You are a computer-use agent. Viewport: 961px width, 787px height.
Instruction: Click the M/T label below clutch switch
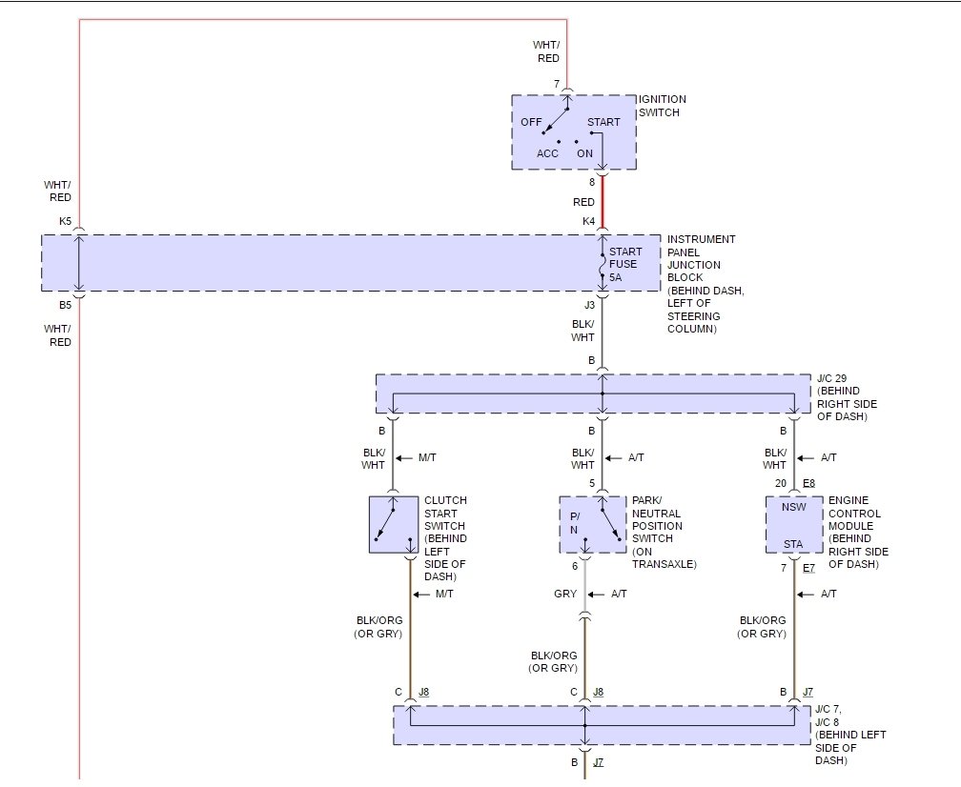click(443, 594)
